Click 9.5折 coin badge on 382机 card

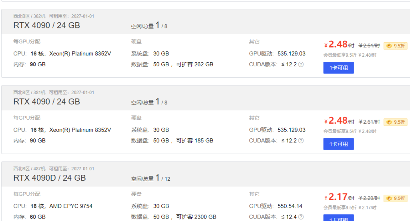point(395,46)
